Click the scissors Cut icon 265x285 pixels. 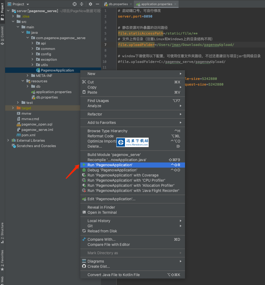pos(84,82)
